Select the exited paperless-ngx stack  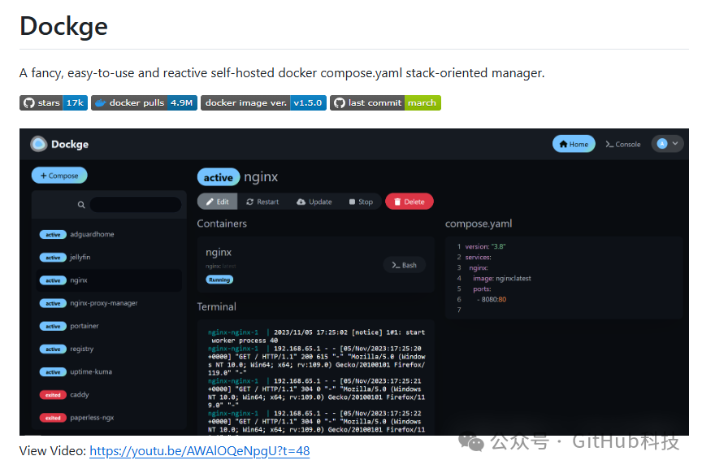click(109, 418)
